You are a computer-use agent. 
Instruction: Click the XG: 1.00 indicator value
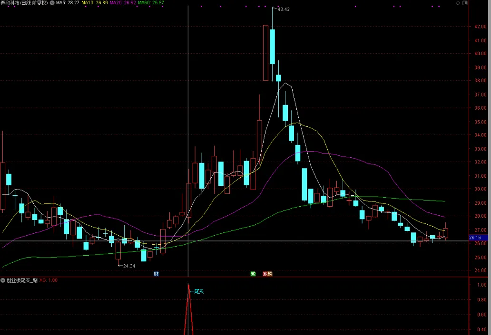click(49, 280)
